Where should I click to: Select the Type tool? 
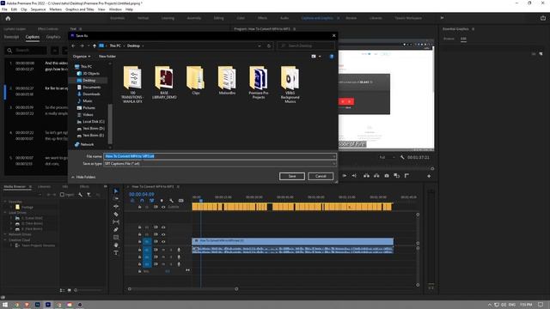tap(116, 252)
